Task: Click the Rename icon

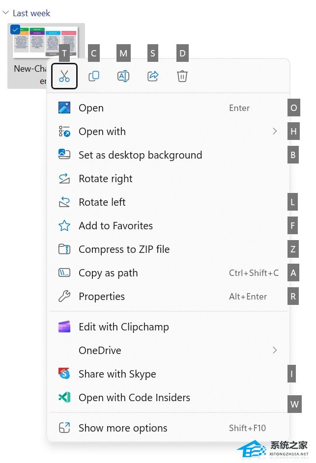Action: tap(123, 76)
